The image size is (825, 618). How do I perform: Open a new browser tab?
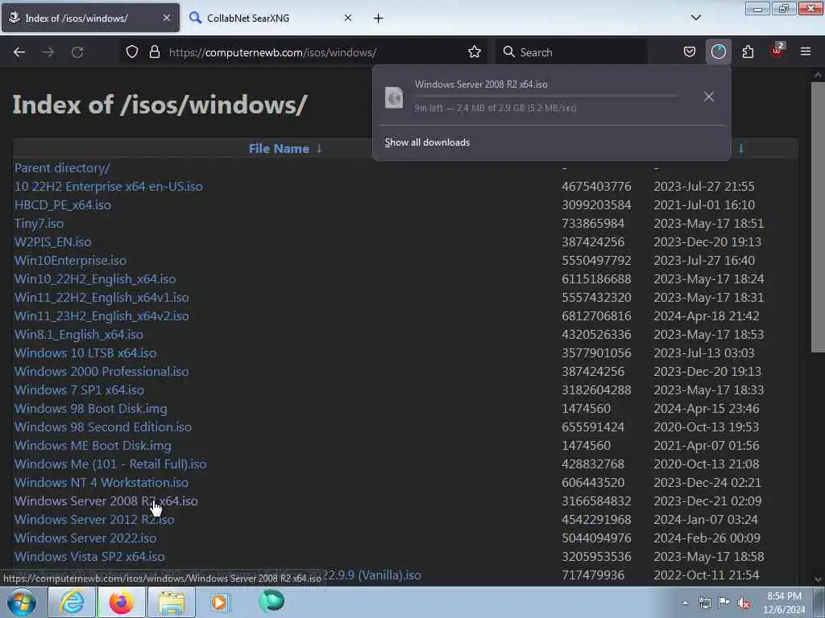pos(379,19)
